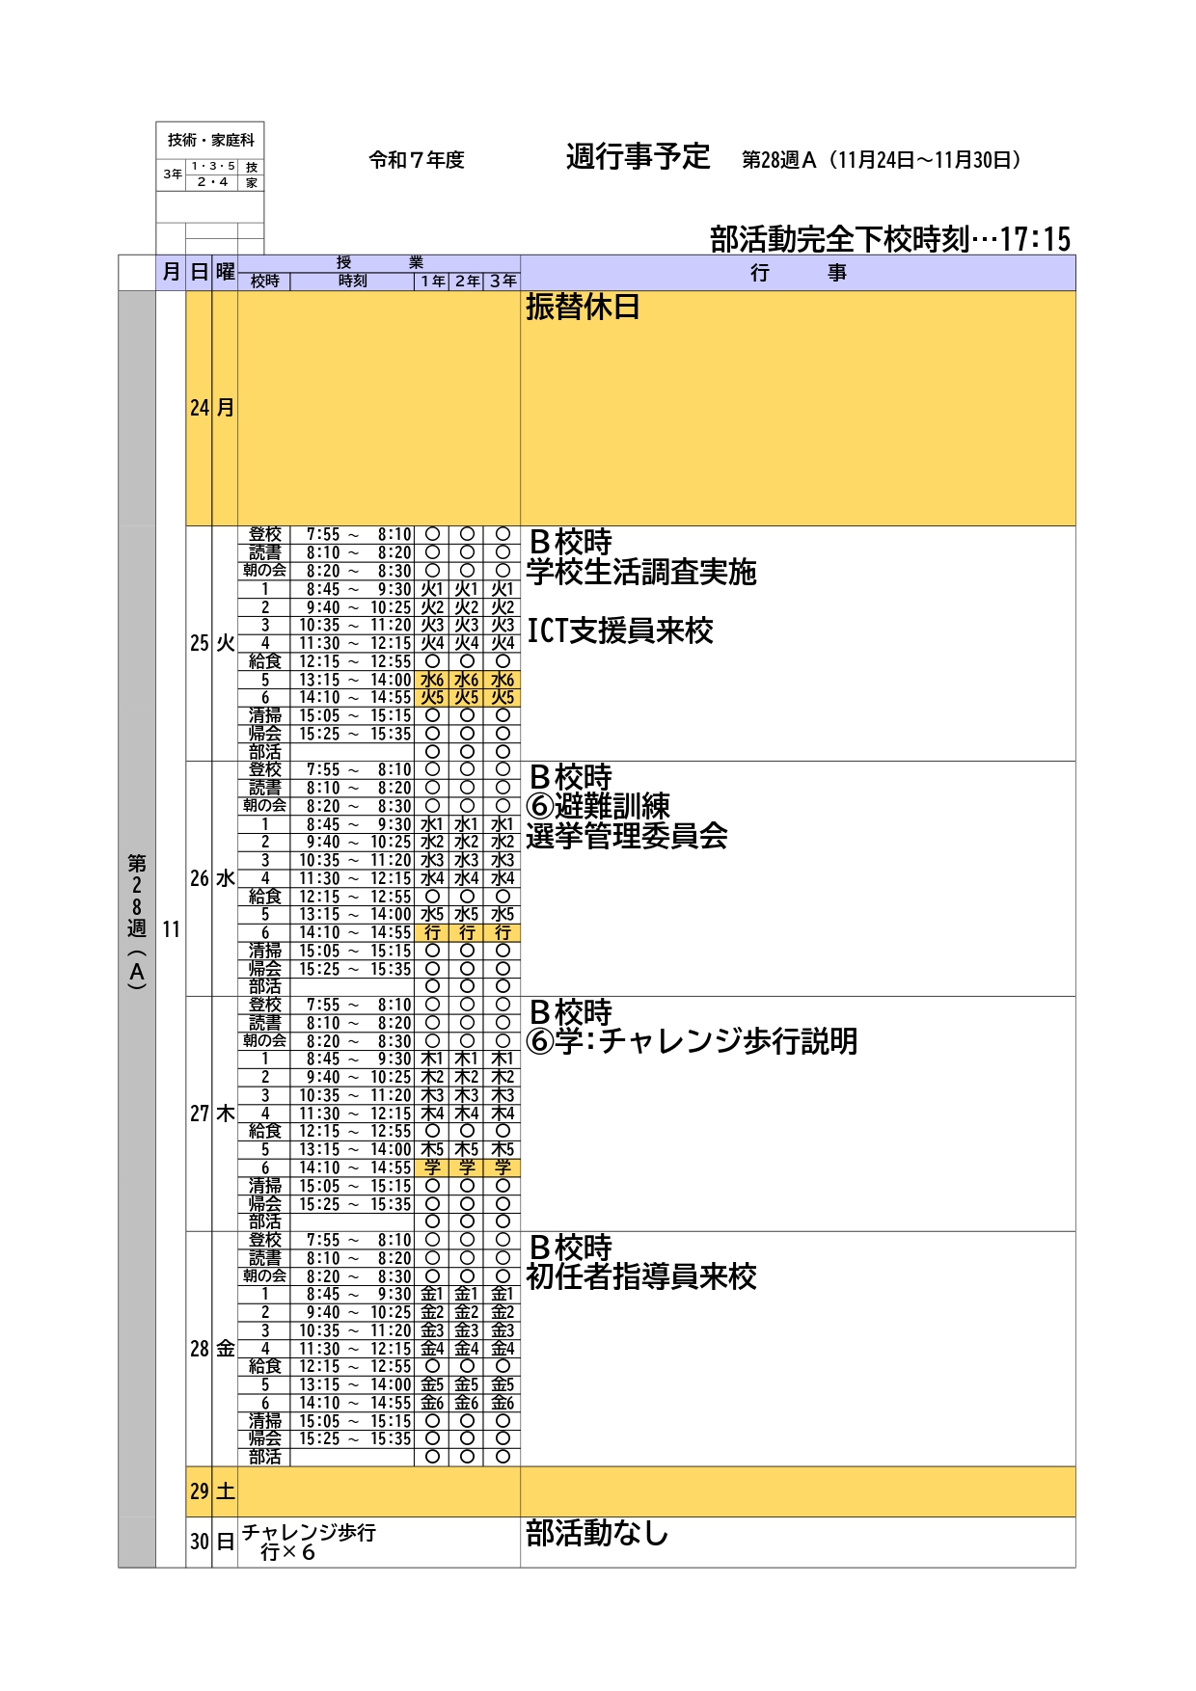Click the 行事 column header
The image size is (1196, 1691).
tap(798, 273)
